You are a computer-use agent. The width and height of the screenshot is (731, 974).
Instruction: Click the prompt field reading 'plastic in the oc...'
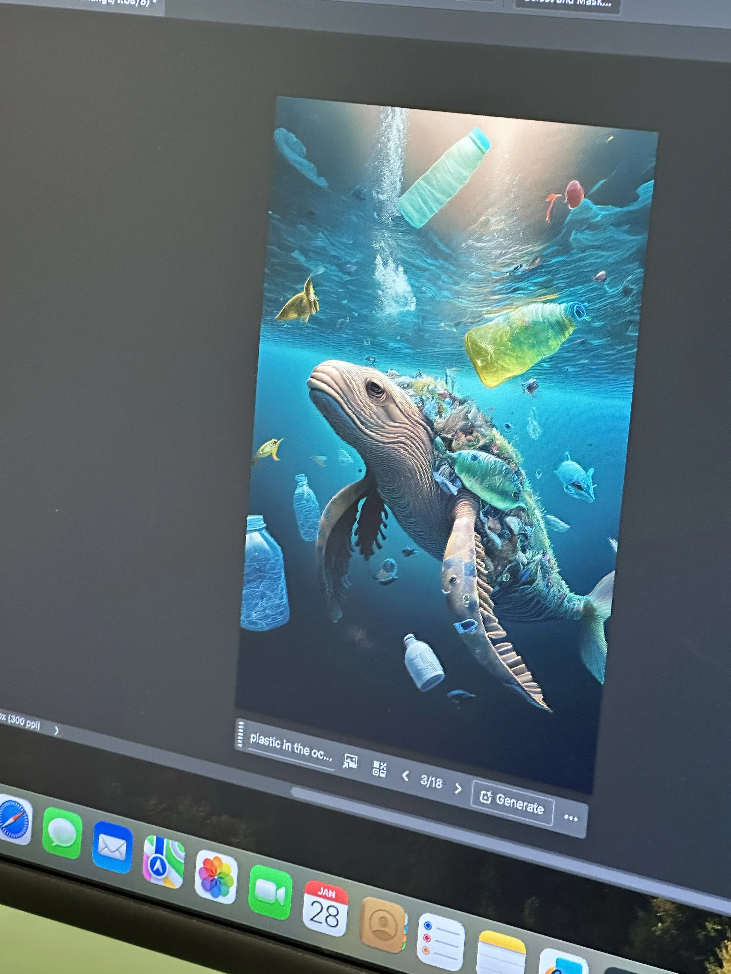tap(291, 747)
